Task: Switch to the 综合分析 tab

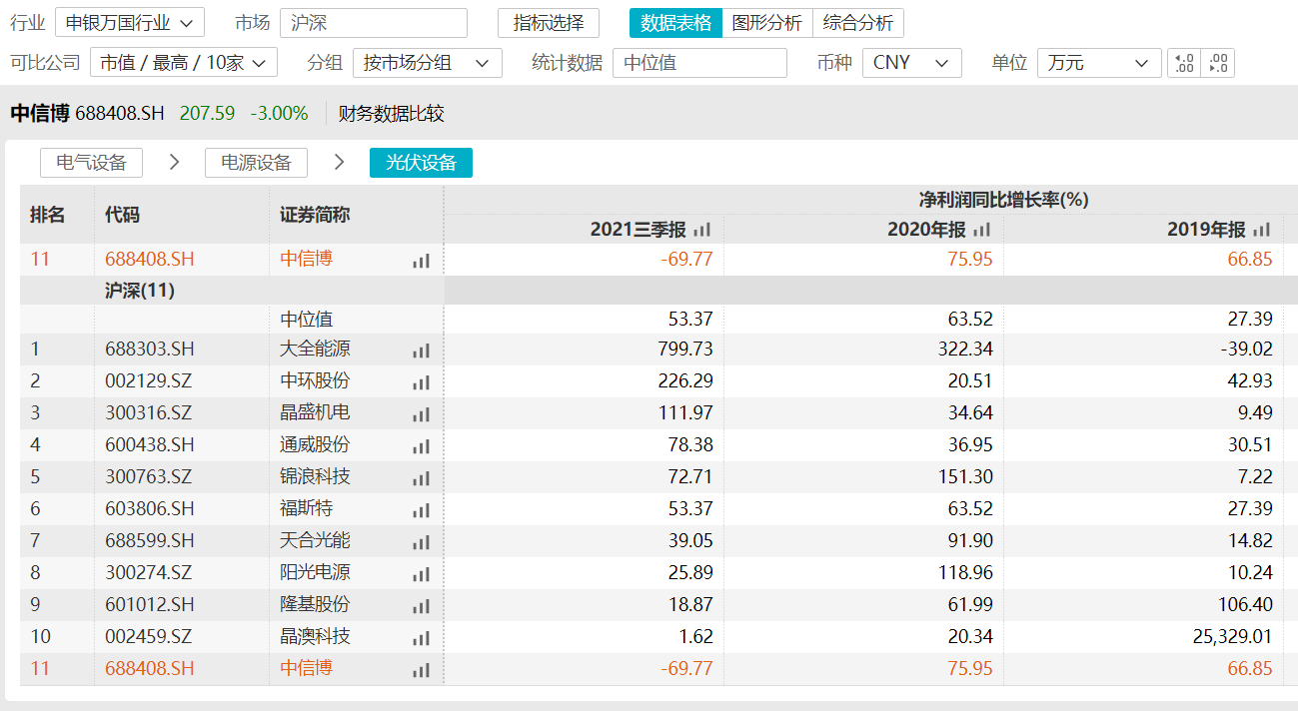Action: click(x=857, y=23)
